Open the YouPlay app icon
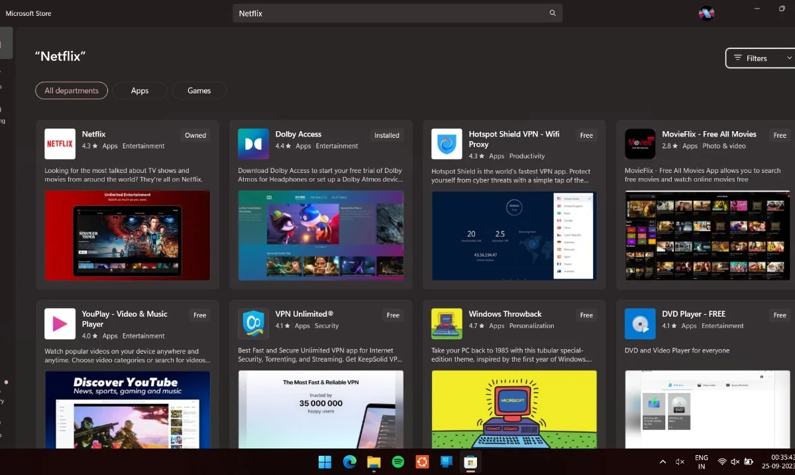 [x=60, y=324]
